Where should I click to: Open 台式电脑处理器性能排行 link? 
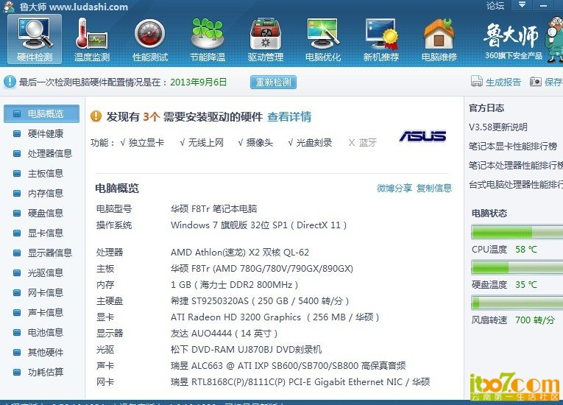[x=516, y=185]
